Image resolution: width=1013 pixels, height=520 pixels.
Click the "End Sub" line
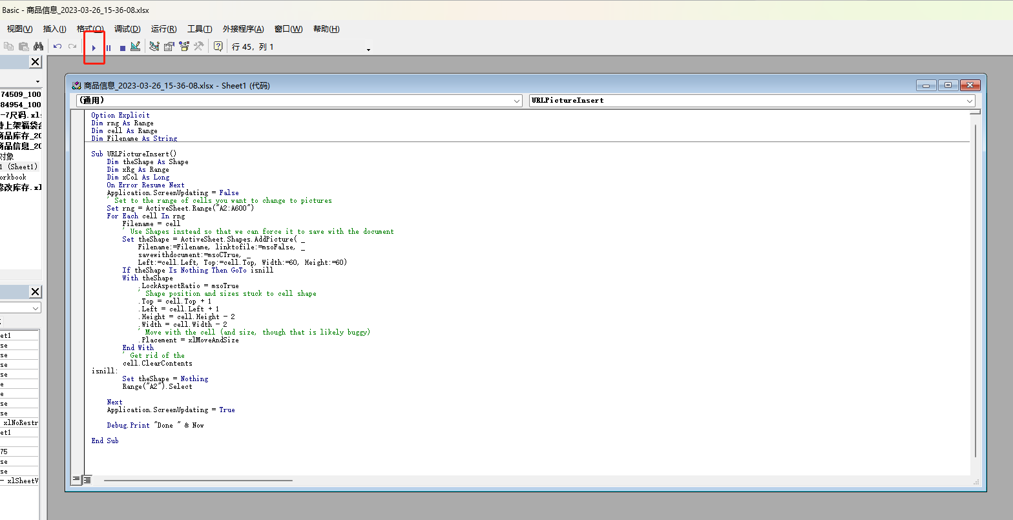point(105,441)
